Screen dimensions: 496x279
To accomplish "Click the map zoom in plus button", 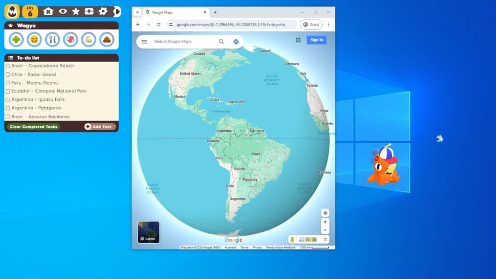I will 325,222.
